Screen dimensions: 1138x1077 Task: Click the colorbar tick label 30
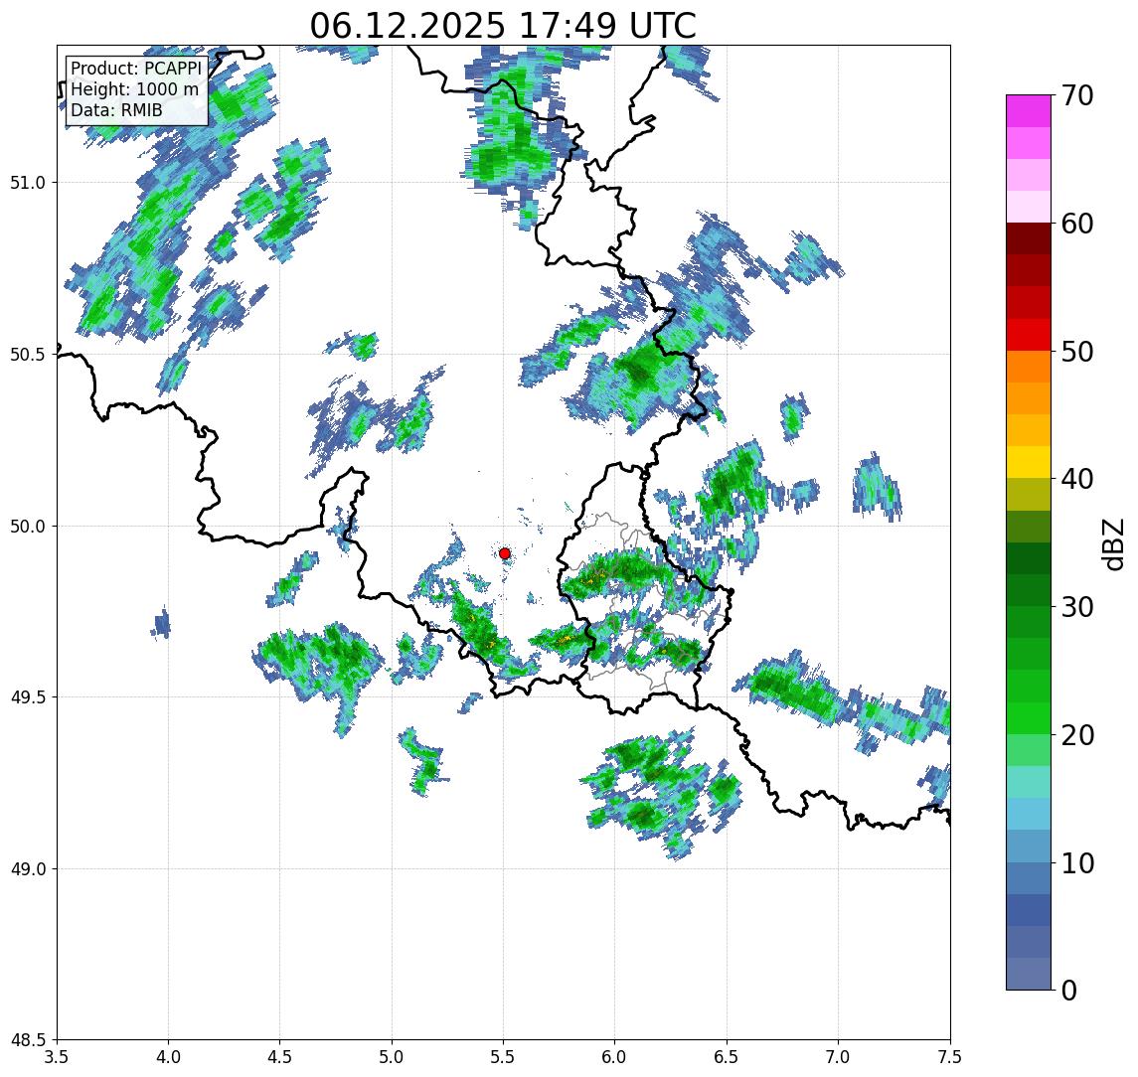click(x=1076, y=607)
